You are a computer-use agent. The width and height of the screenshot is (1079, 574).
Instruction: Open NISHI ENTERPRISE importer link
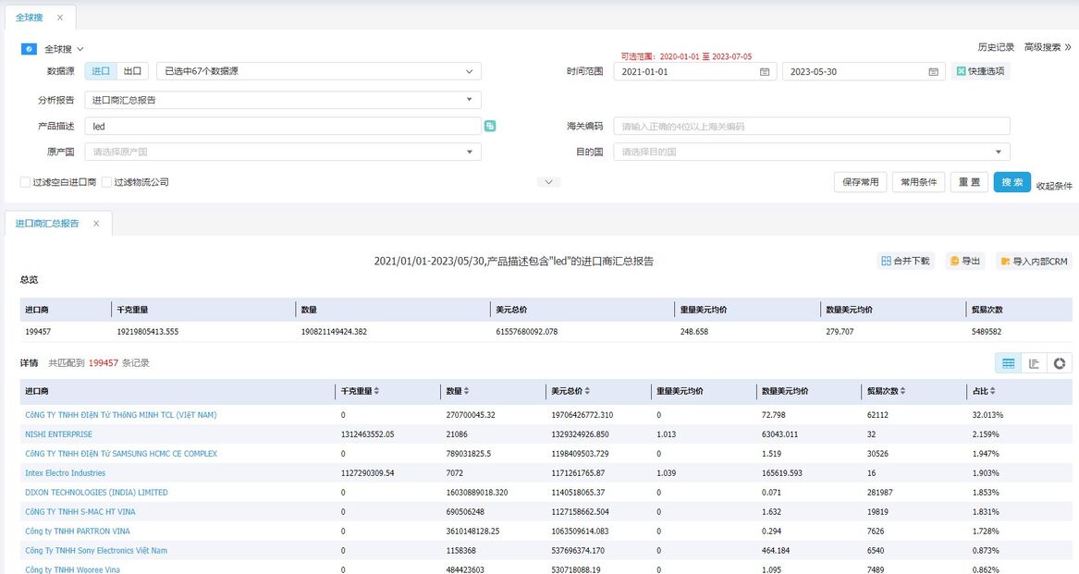coord(58,434)
